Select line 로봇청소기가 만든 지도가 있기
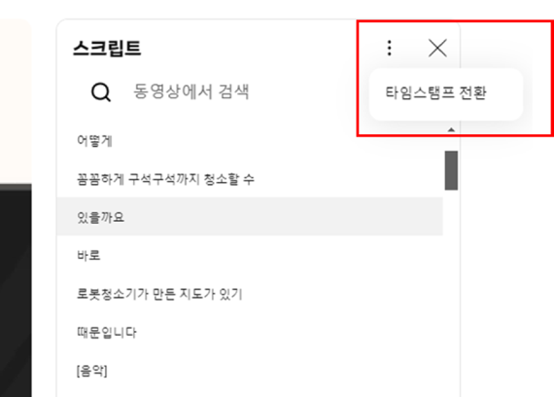 pyautogui.click(x=159, y=294)
